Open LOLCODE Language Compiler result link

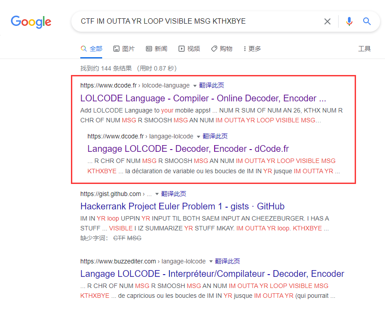203,98
